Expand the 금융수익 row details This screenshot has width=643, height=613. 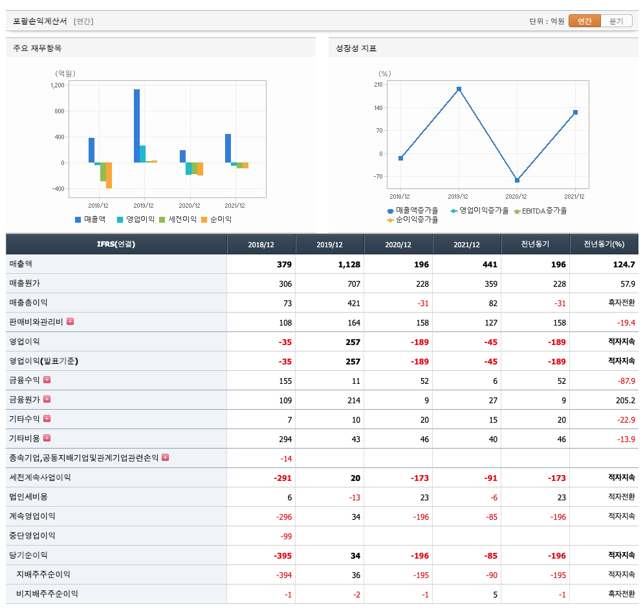[47, 380]
